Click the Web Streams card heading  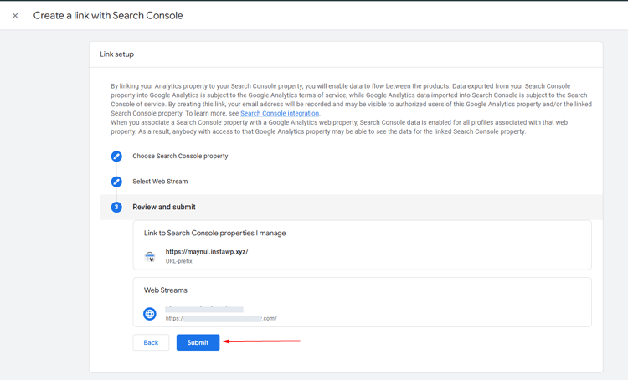166,290
